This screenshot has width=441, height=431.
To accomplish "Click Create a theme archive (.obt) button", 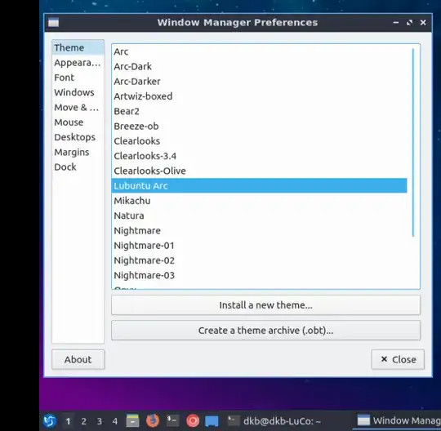I will 265,331.
